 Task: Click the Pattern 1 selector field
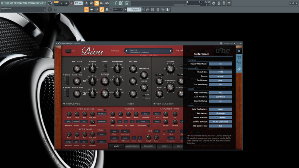[x=134, y=10]
